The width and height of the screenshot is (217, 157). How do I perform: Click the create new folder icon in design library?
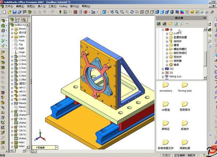[170, 24]
